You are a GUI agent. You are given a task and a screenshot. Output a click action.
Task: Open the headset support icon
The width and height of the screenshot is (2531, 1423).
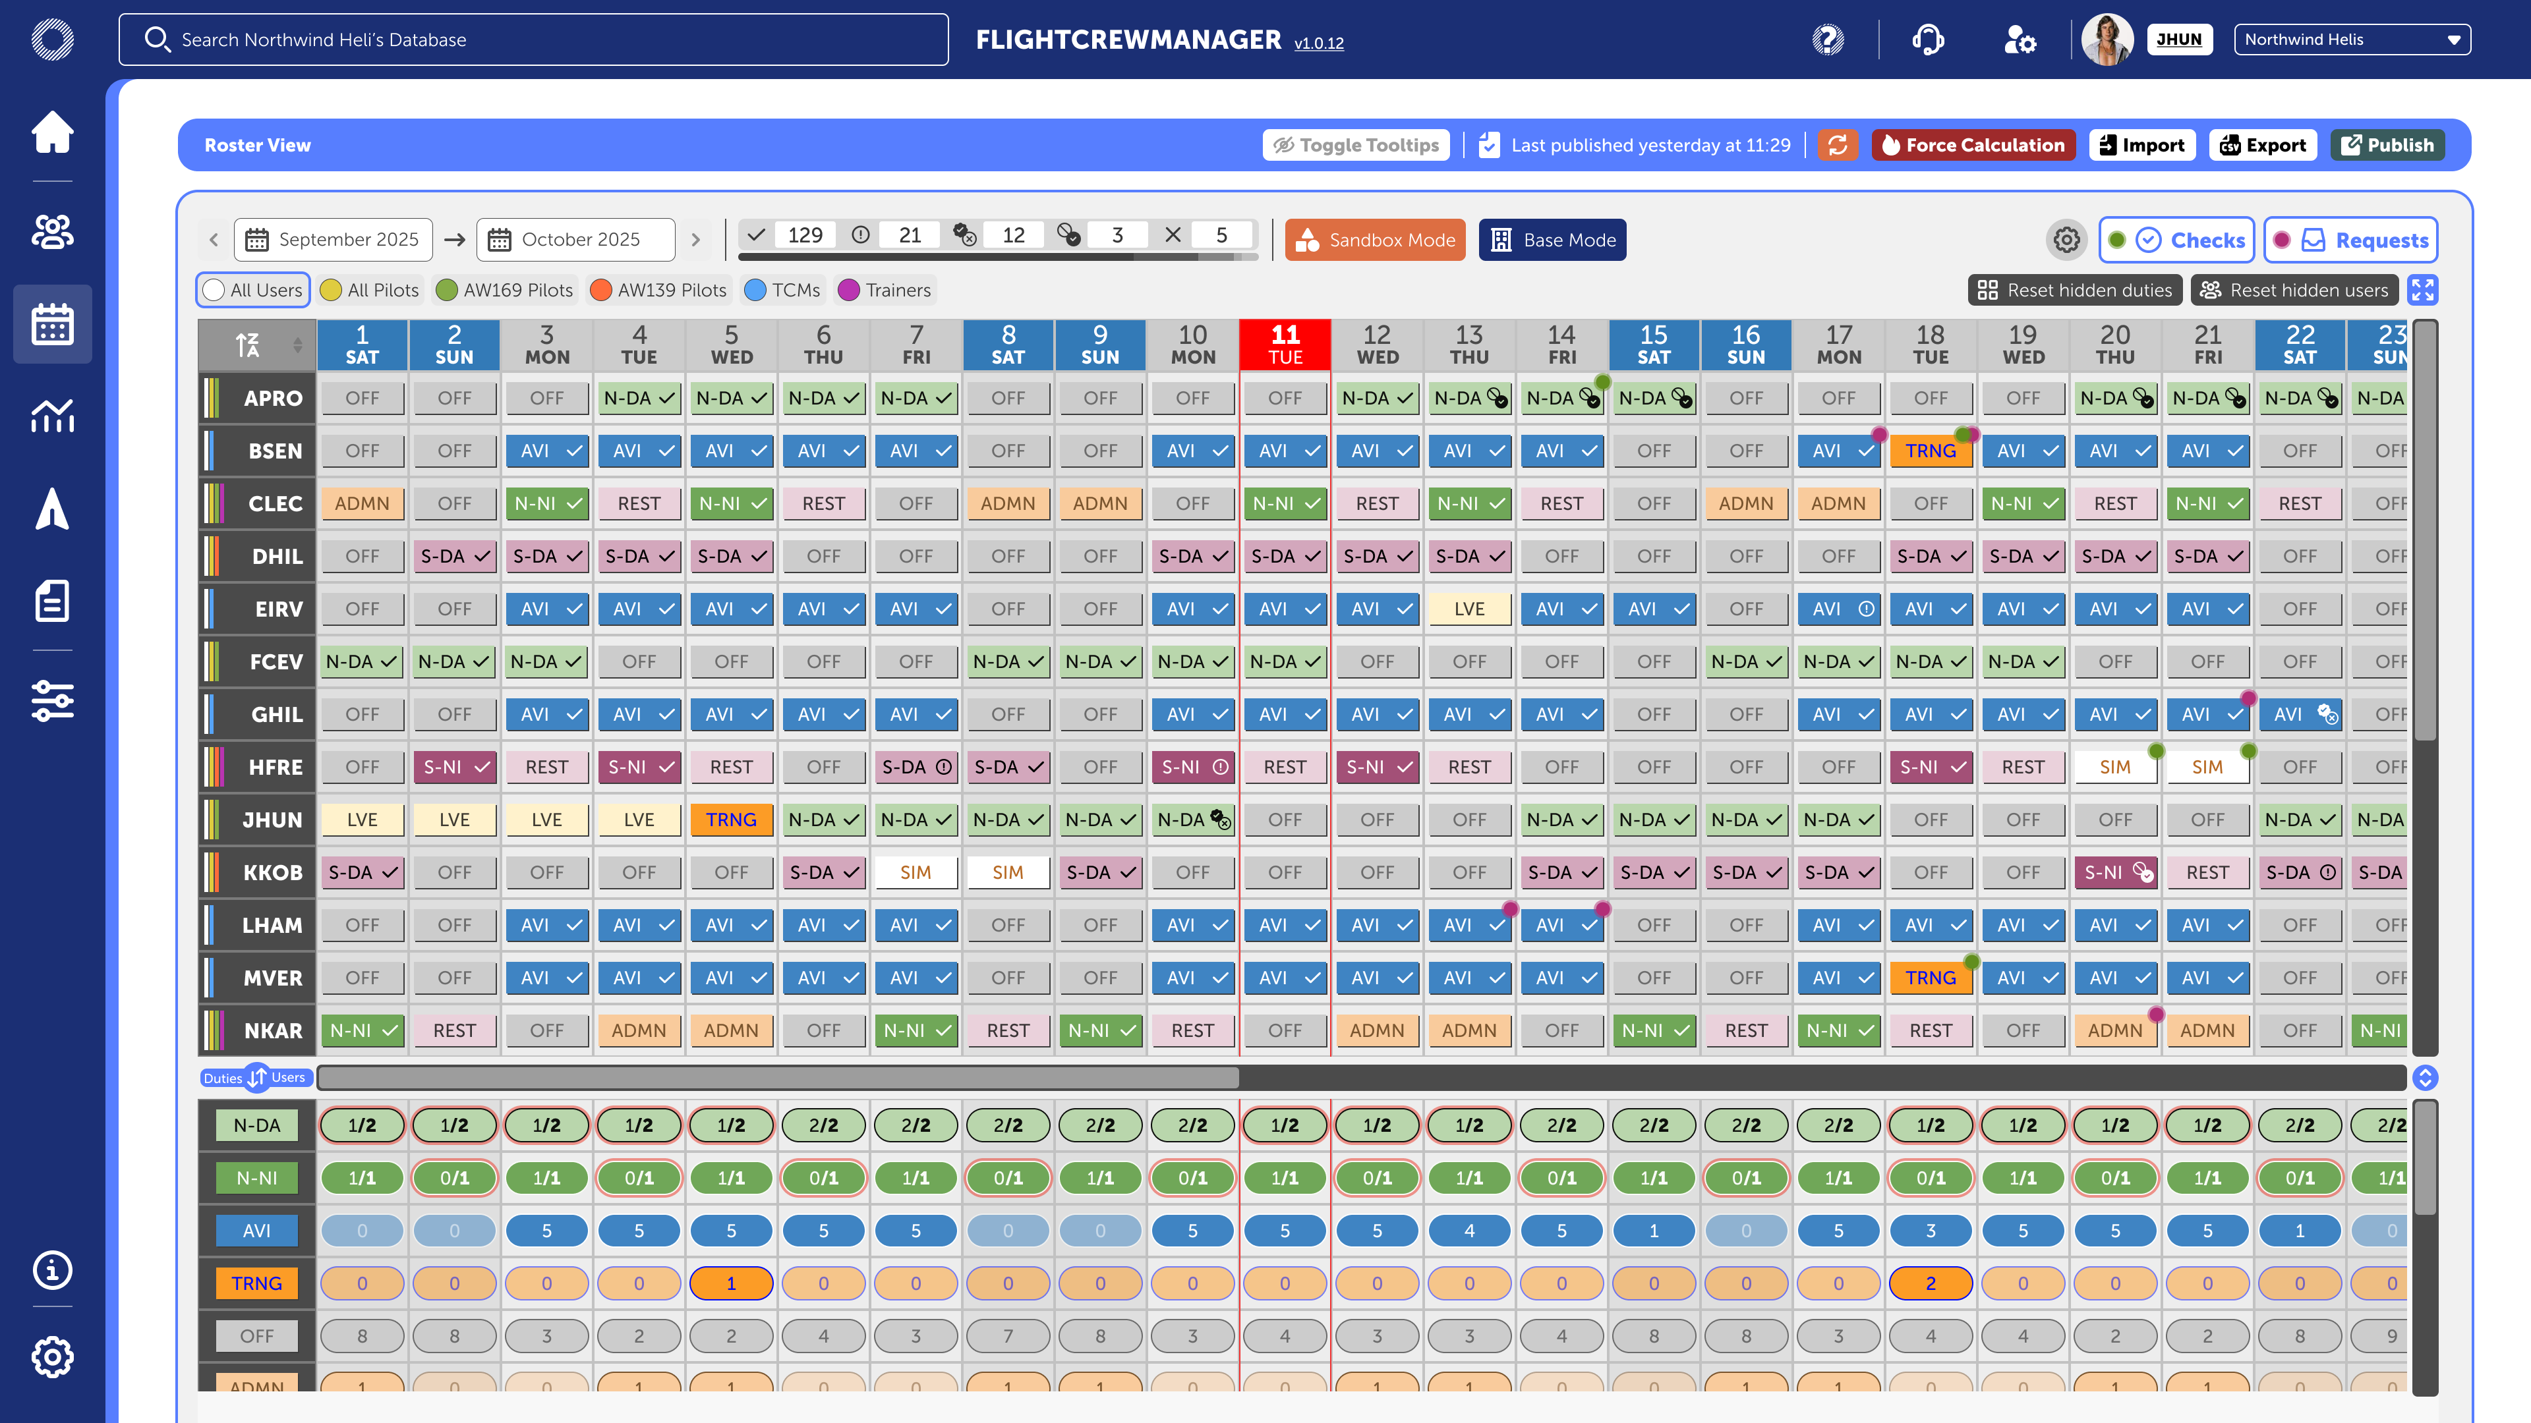[x=1928, y=40]
